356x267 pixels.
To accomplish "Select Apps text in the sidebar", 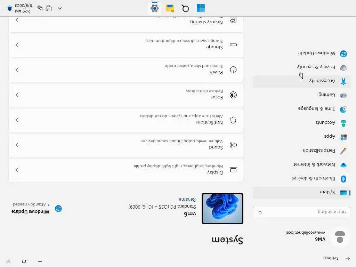I will tap(330, 136).
